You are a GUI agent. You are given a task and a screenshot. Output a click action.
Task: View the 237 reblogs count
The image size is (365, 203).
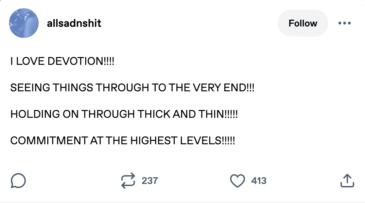tap(150, 181)
